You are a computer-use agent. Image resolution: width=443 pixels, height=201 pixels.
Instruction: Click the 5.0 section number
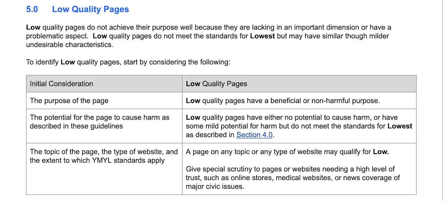[32, 10]
